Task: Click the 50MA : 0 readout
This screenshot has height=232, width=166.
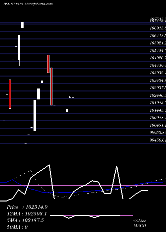Action: [17, 227]
